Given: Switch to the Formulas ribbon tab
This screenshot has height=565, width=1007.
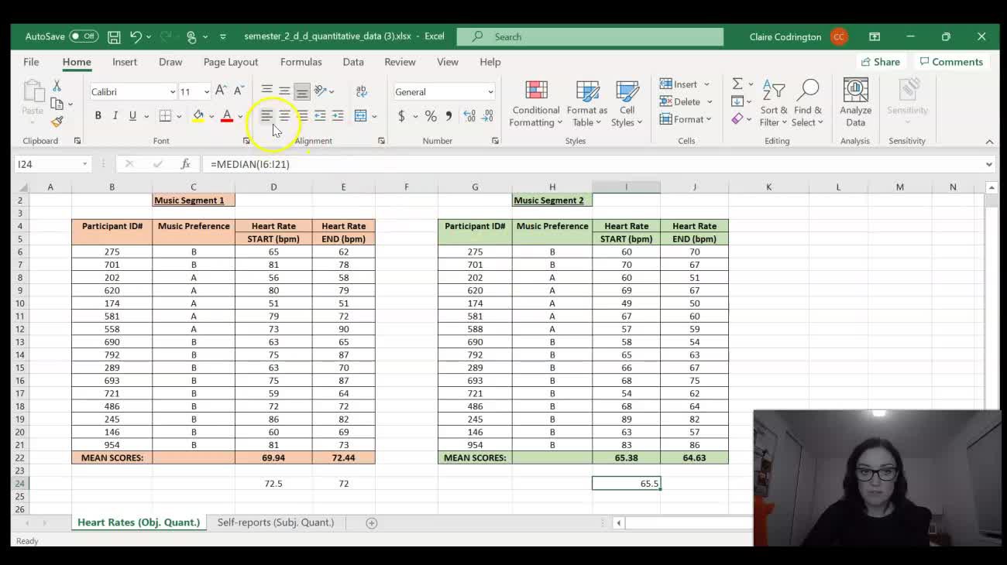Looking at the screenshot, I should 301,61.
